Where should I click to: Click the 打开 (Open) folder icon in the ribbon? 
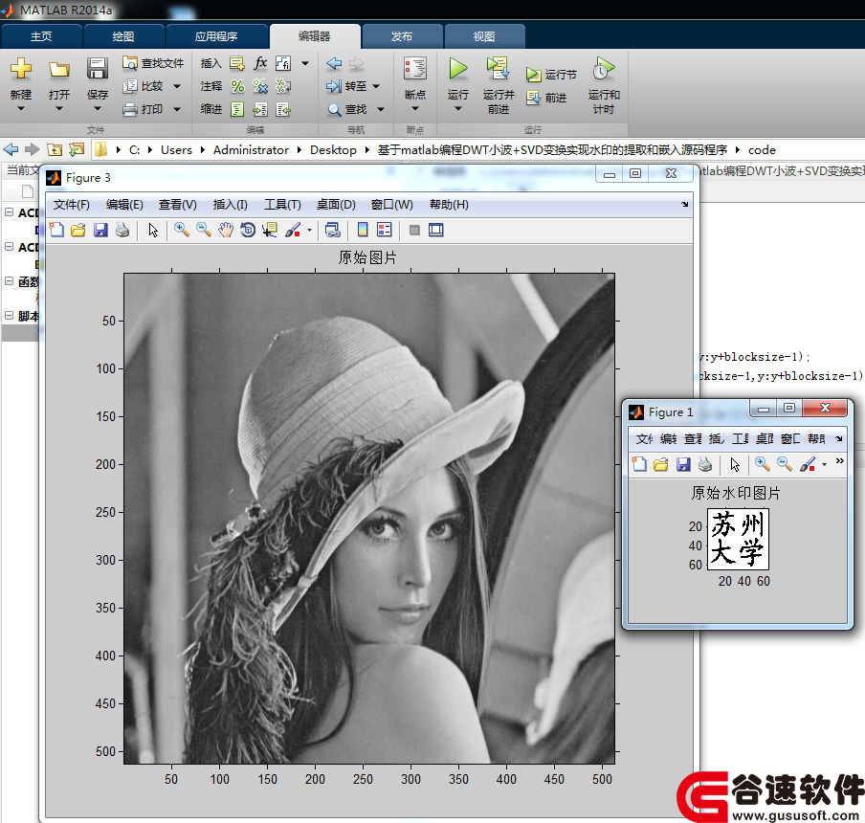[59, 69]
